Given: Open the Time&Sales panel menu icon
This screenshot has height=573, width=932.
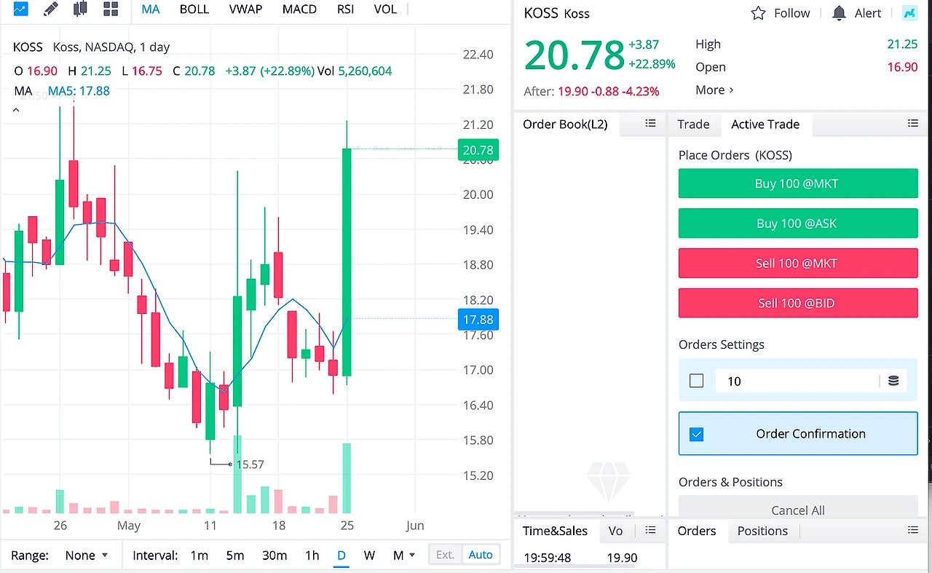Looking at the screenshot, I should 651,531.
